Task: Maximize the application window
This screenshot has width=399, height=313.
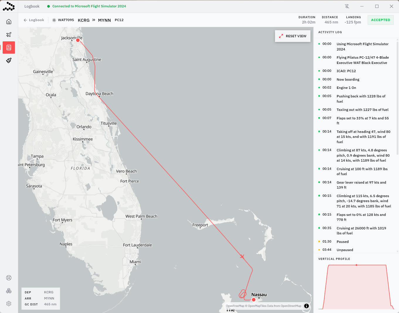Action: [377, 6]
